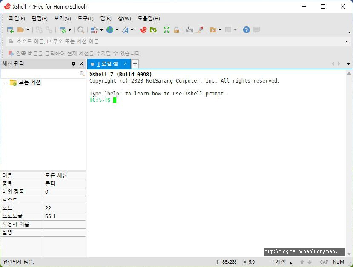
Task: Click the color scheme toolbar icon
Action: click(94, 30)
